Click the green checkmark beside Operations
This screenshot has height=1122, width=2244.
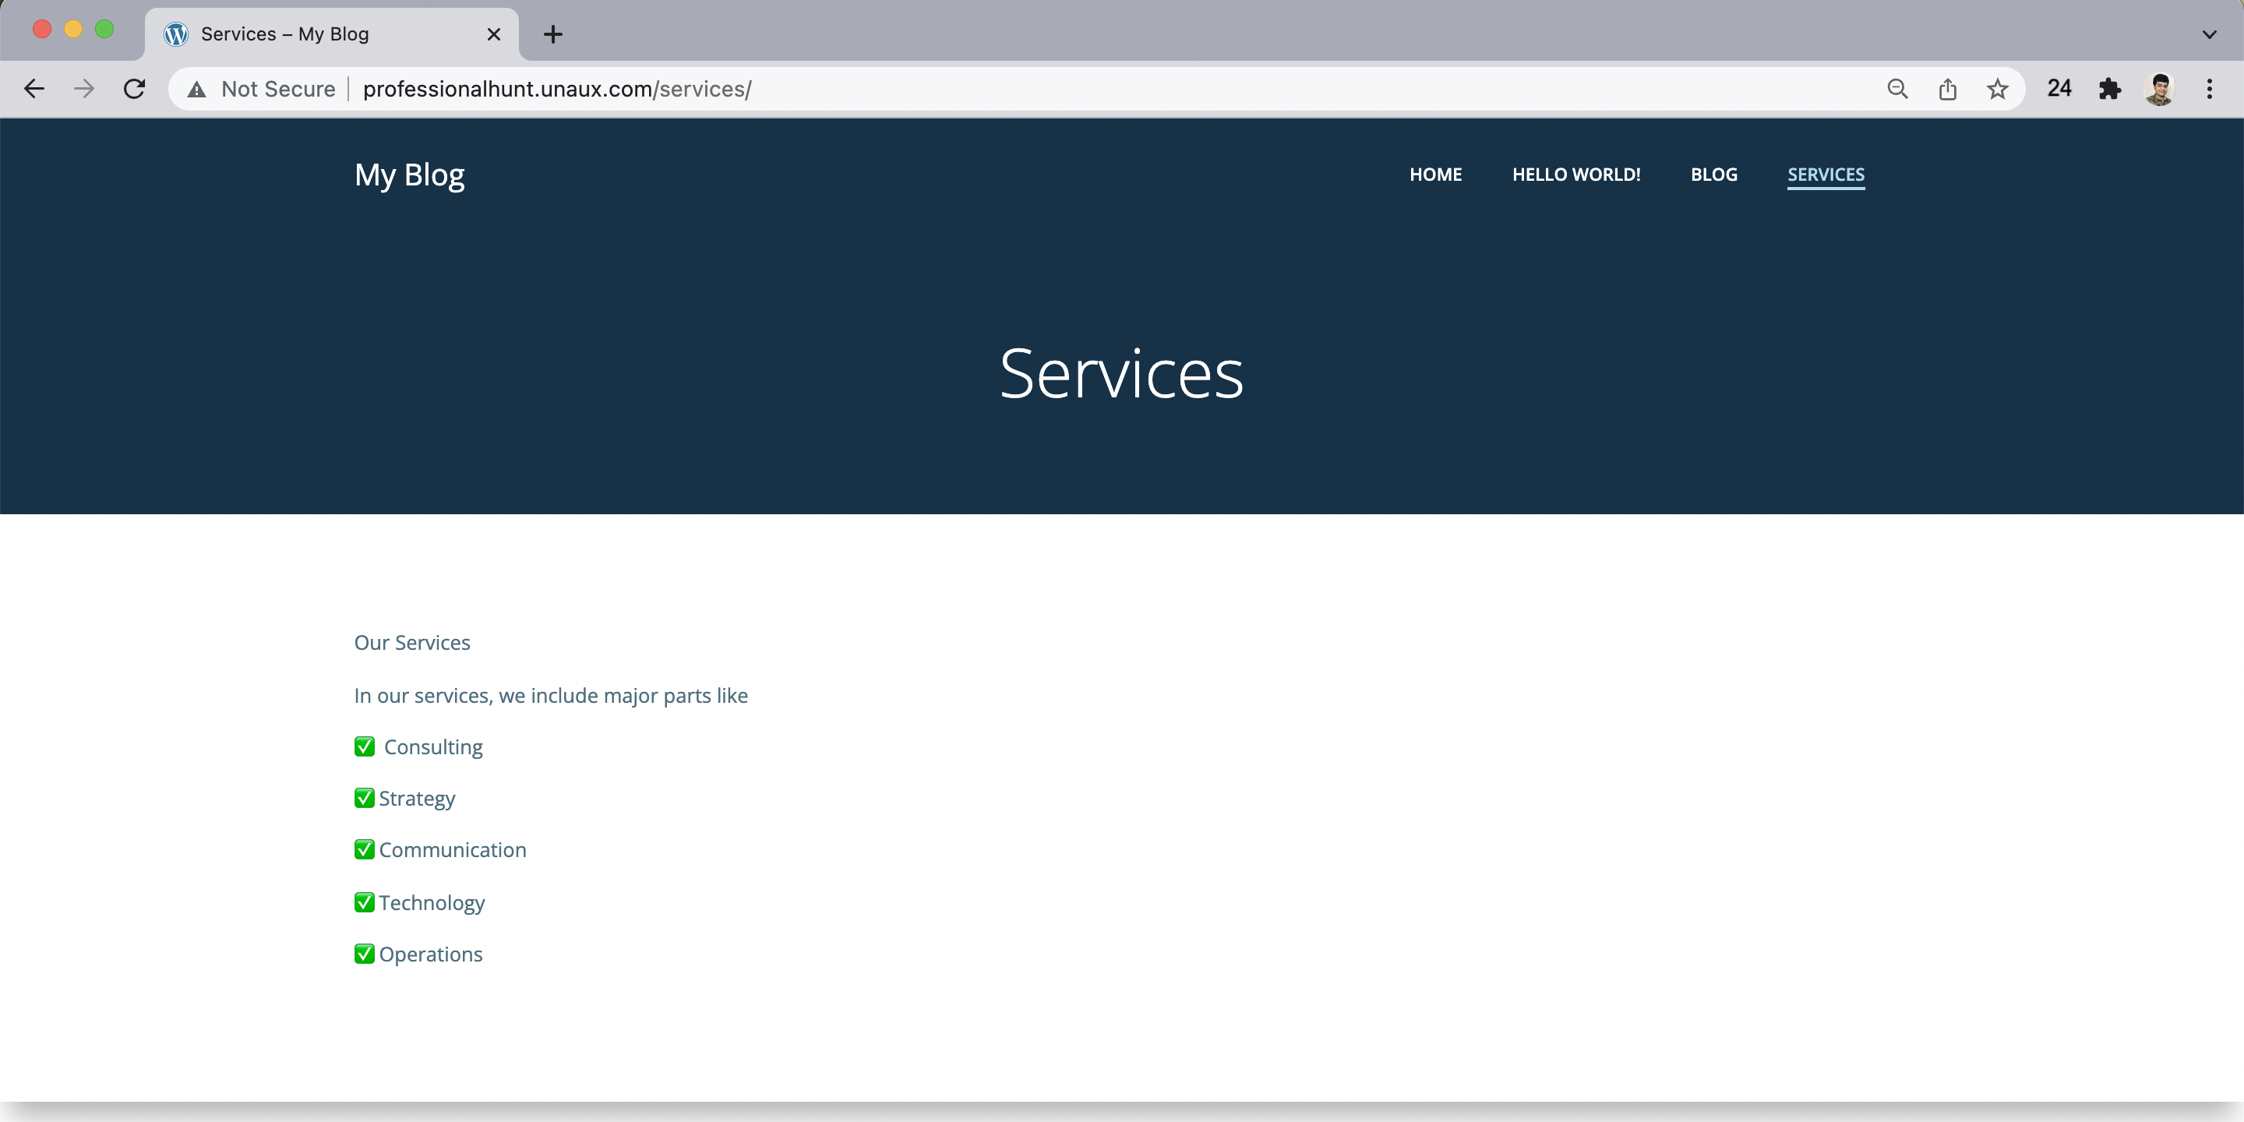tap(364, 954)
